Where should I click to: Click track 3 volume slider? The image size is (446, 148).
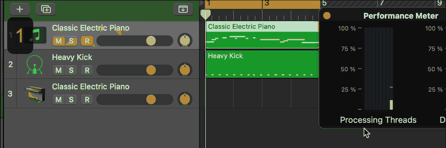coord(135,100)
